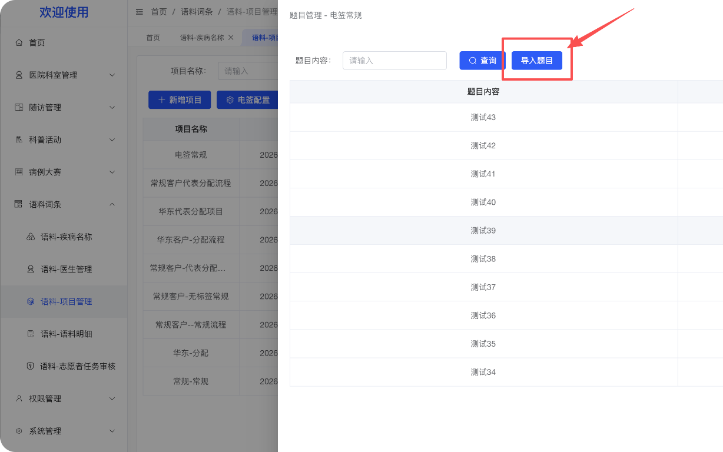
Task: Switch to the 语料-疾病名称 page tab
Action: [202, 38]
